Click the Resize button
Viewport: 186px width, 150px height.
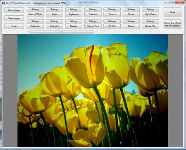click(x=131, y=26)
